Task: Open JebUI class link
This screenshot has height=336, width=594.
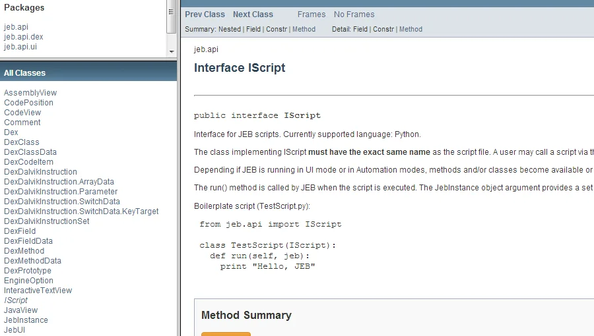Action: [x=15, y=329]
